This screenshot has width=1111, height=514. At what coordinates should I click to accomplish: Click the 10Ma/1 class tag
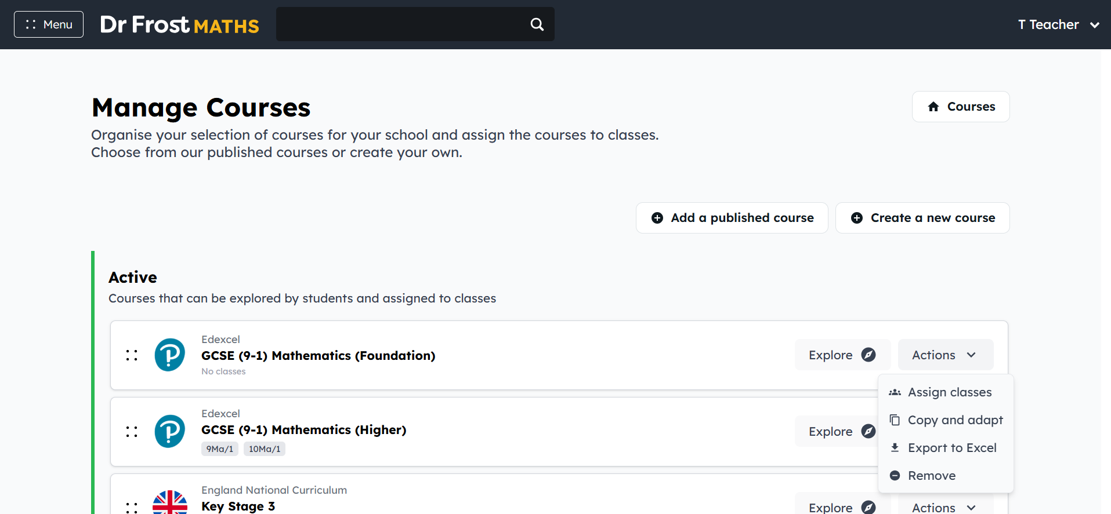pos(265,449)
